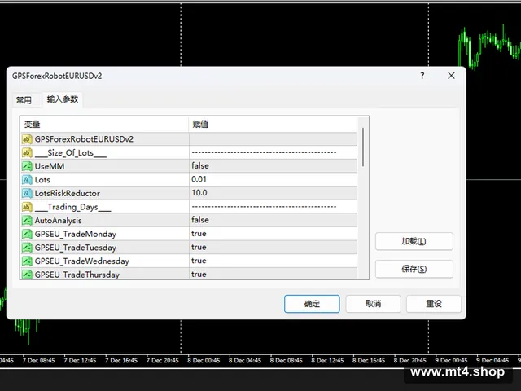Select GPSEU_TradeTuesday true value

[274, 248]
